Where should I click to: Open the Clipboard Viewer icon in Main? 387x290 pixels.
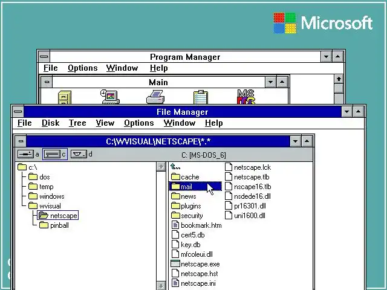(201, 97)
